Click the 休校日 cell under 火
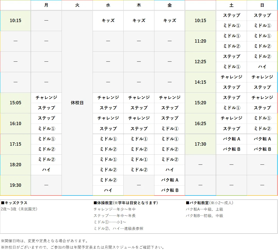 pos(77,103)
